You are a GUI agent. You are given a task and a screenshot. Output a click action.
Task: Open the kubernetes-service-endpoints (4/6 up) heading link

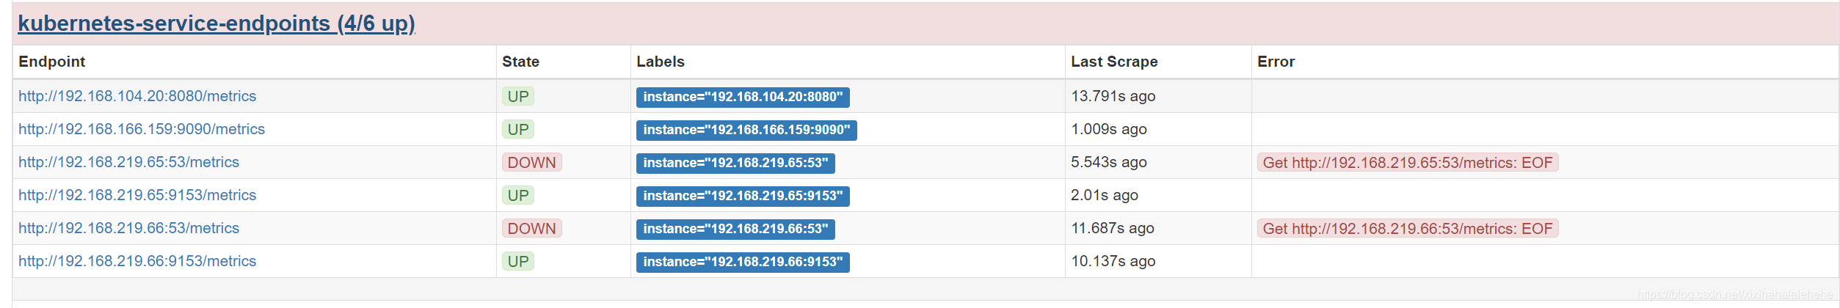click(217, 23)
